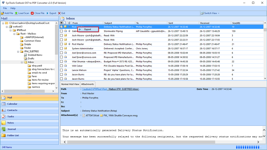Check the Proposed IPD Manufacturing email checkbox
The width and height of the screenshot is (267, 150).
coord(62,57)
